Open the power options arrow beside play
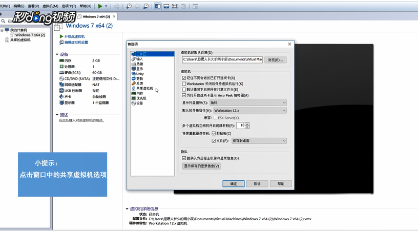 click(x=106, y=6)
